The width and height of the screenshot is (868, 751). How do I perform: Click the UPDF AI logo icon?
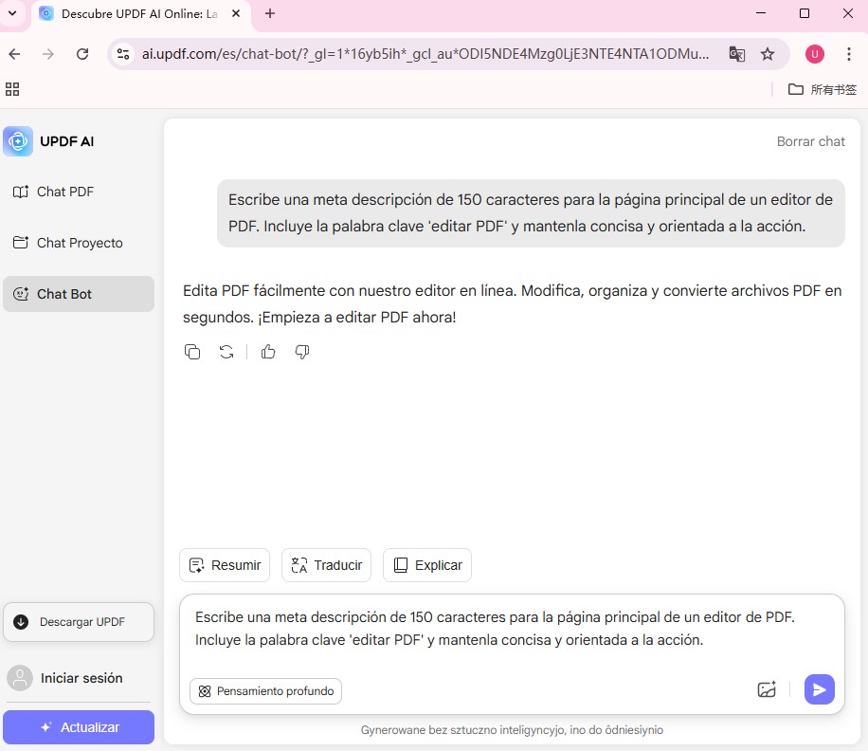click(x=18, y=141)
